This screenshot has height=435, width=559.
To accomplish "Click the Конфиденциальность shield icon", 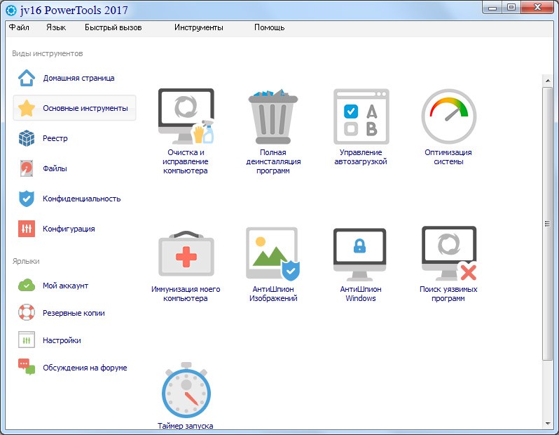I will [x=27, y=199].
